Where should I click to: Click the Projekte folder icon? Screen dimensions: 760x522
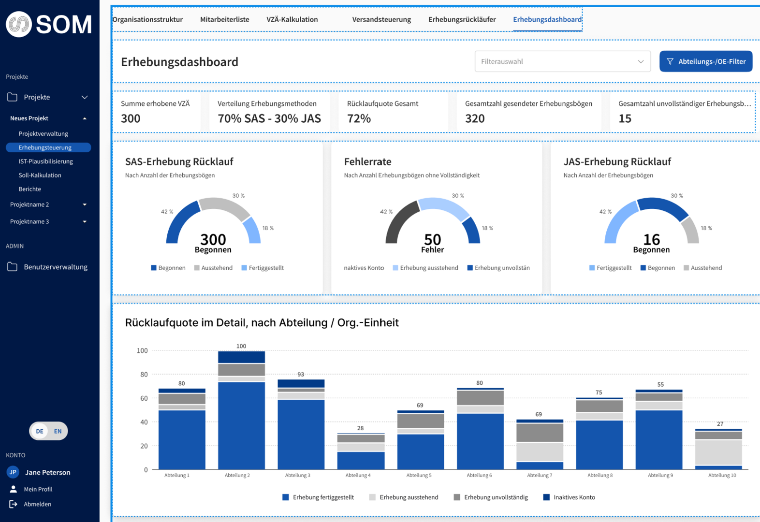pyautogui.click(x=13, y=97)
